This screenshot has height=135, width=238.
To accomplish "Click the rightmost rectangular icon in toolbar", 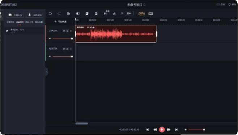I will [150, 14].
